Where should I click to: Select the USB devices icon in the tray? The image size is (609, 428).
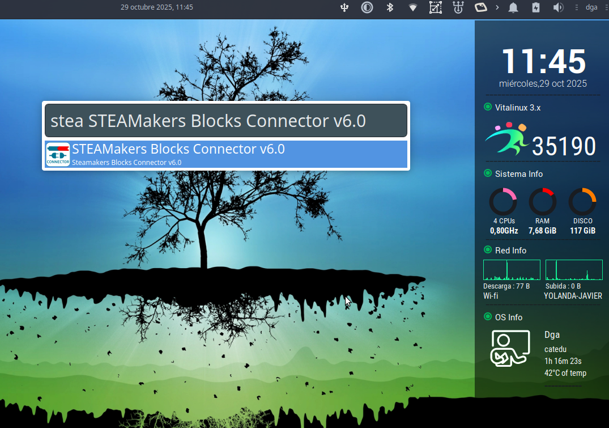tap(344, 7)
